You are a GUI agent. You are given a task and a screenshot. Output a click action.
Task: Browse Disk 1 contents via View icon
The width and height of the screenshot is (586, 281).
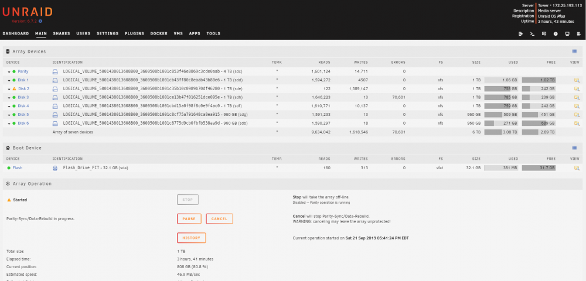577,80
